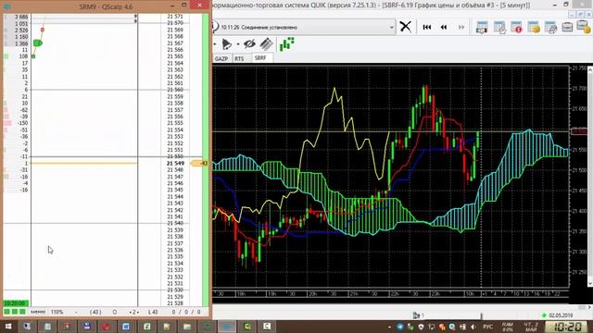Open the connection status message dropdown
Screen dimensions: 593x333
[x=391, y=27]
